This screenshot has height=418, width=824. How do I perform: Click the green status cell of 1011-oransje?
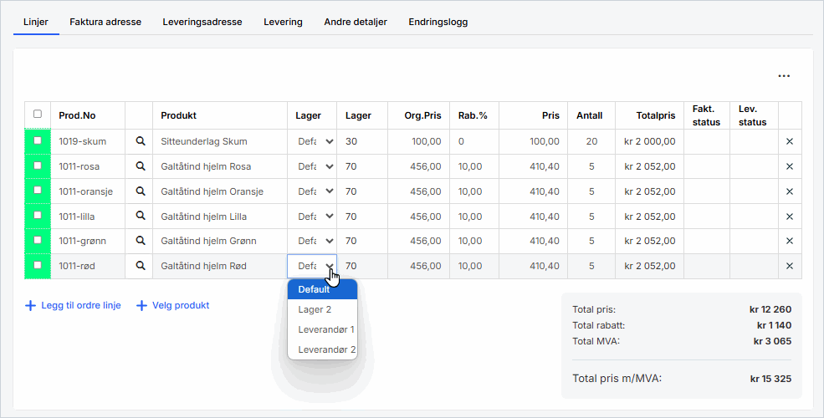click(x=37, y=191)
